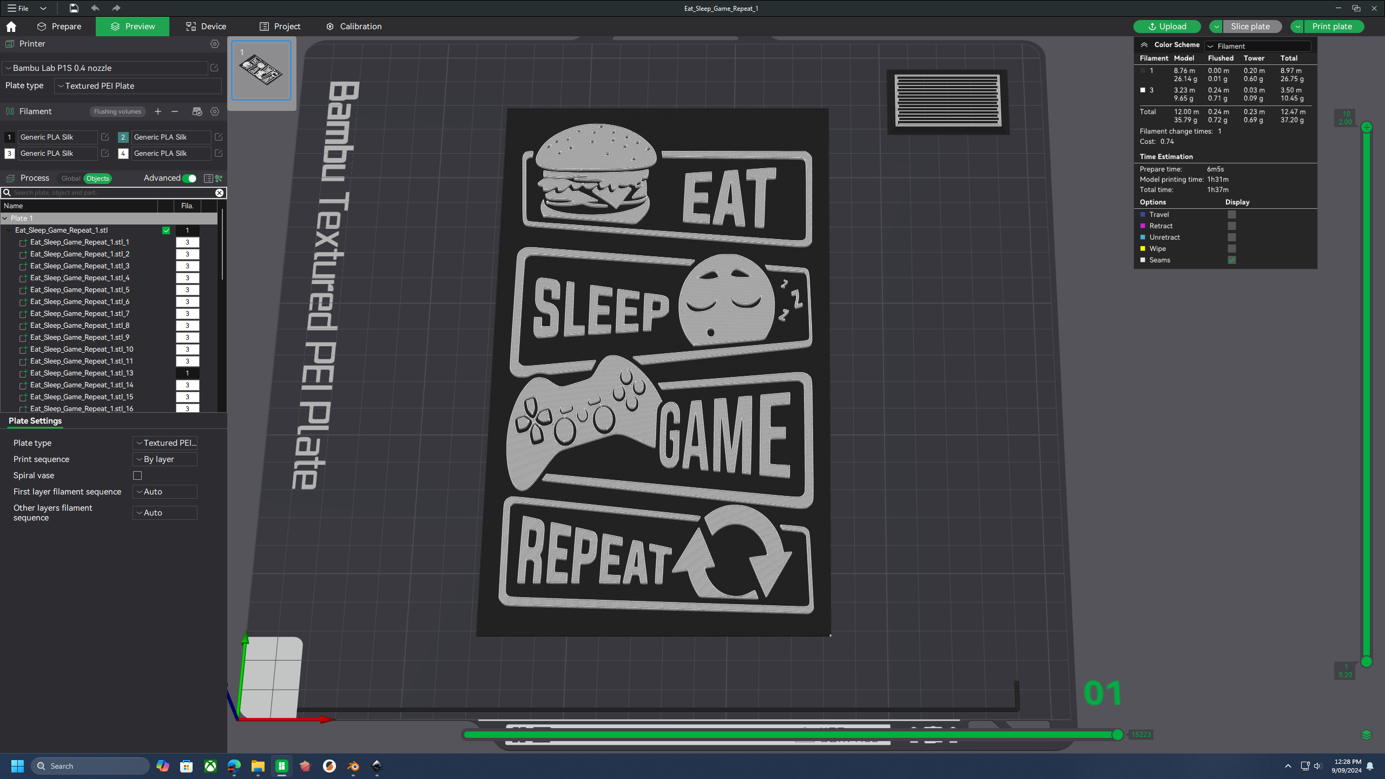The image size is (1385, 779).
Task: Click the layers icon at bottom right
Action: [x=1366, y=734]
